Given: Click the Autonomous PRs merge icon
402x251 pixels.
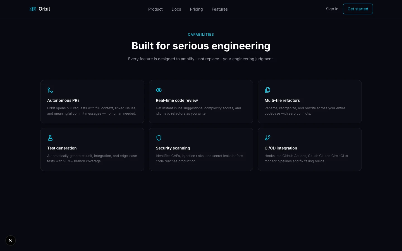Looking at the screenshot, I should pos(50,90).
